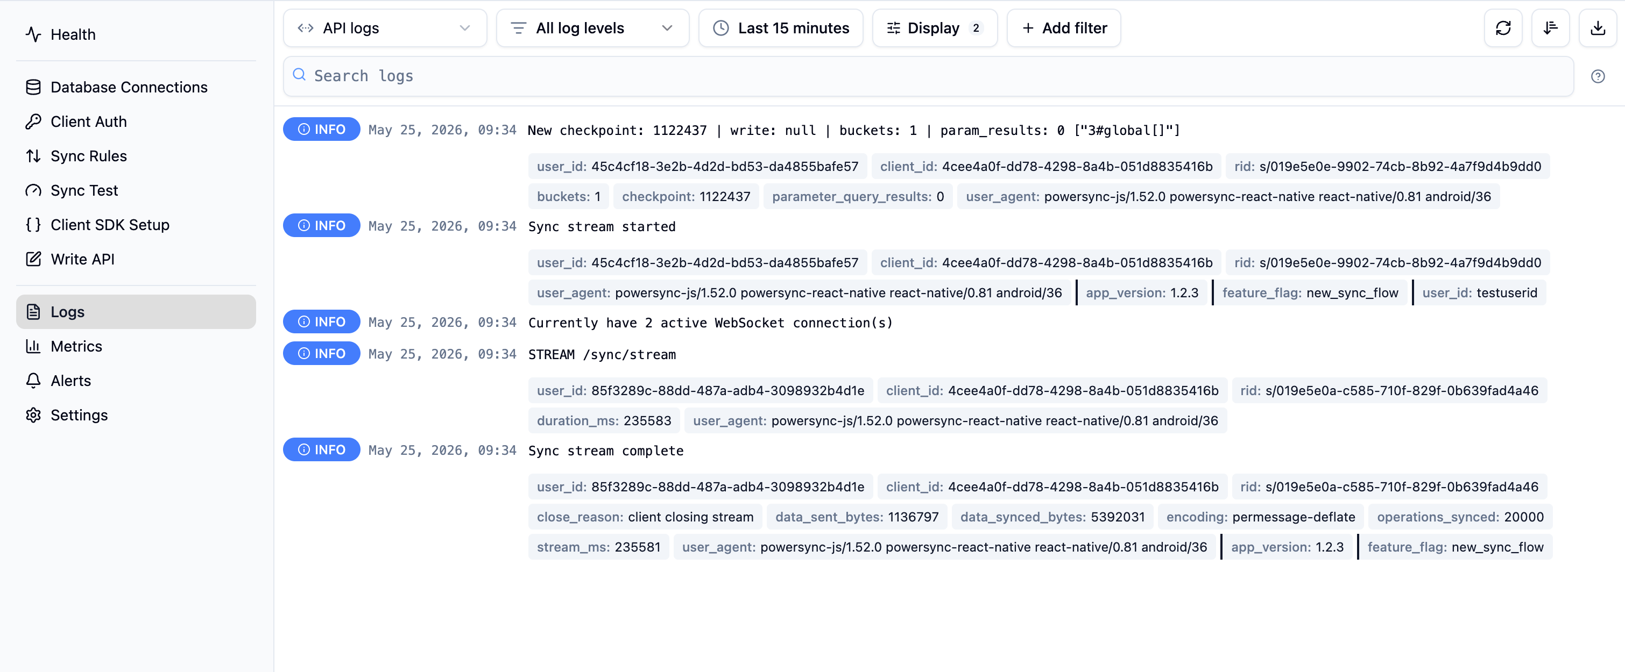Click the data_sent_bytes: 1136797 tag
Image resolution: width=1625 pixels, height=672 pixels.
[857, 517]
